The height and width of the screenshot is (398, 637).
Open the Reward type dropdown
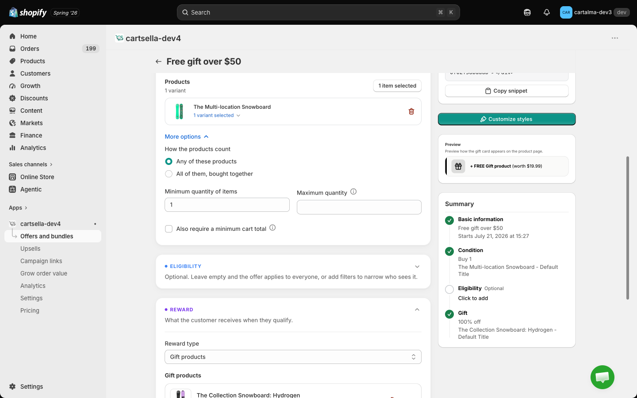293,357
